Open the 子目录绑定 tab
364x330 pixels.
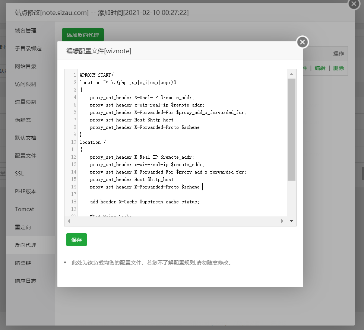click(28, 48)
